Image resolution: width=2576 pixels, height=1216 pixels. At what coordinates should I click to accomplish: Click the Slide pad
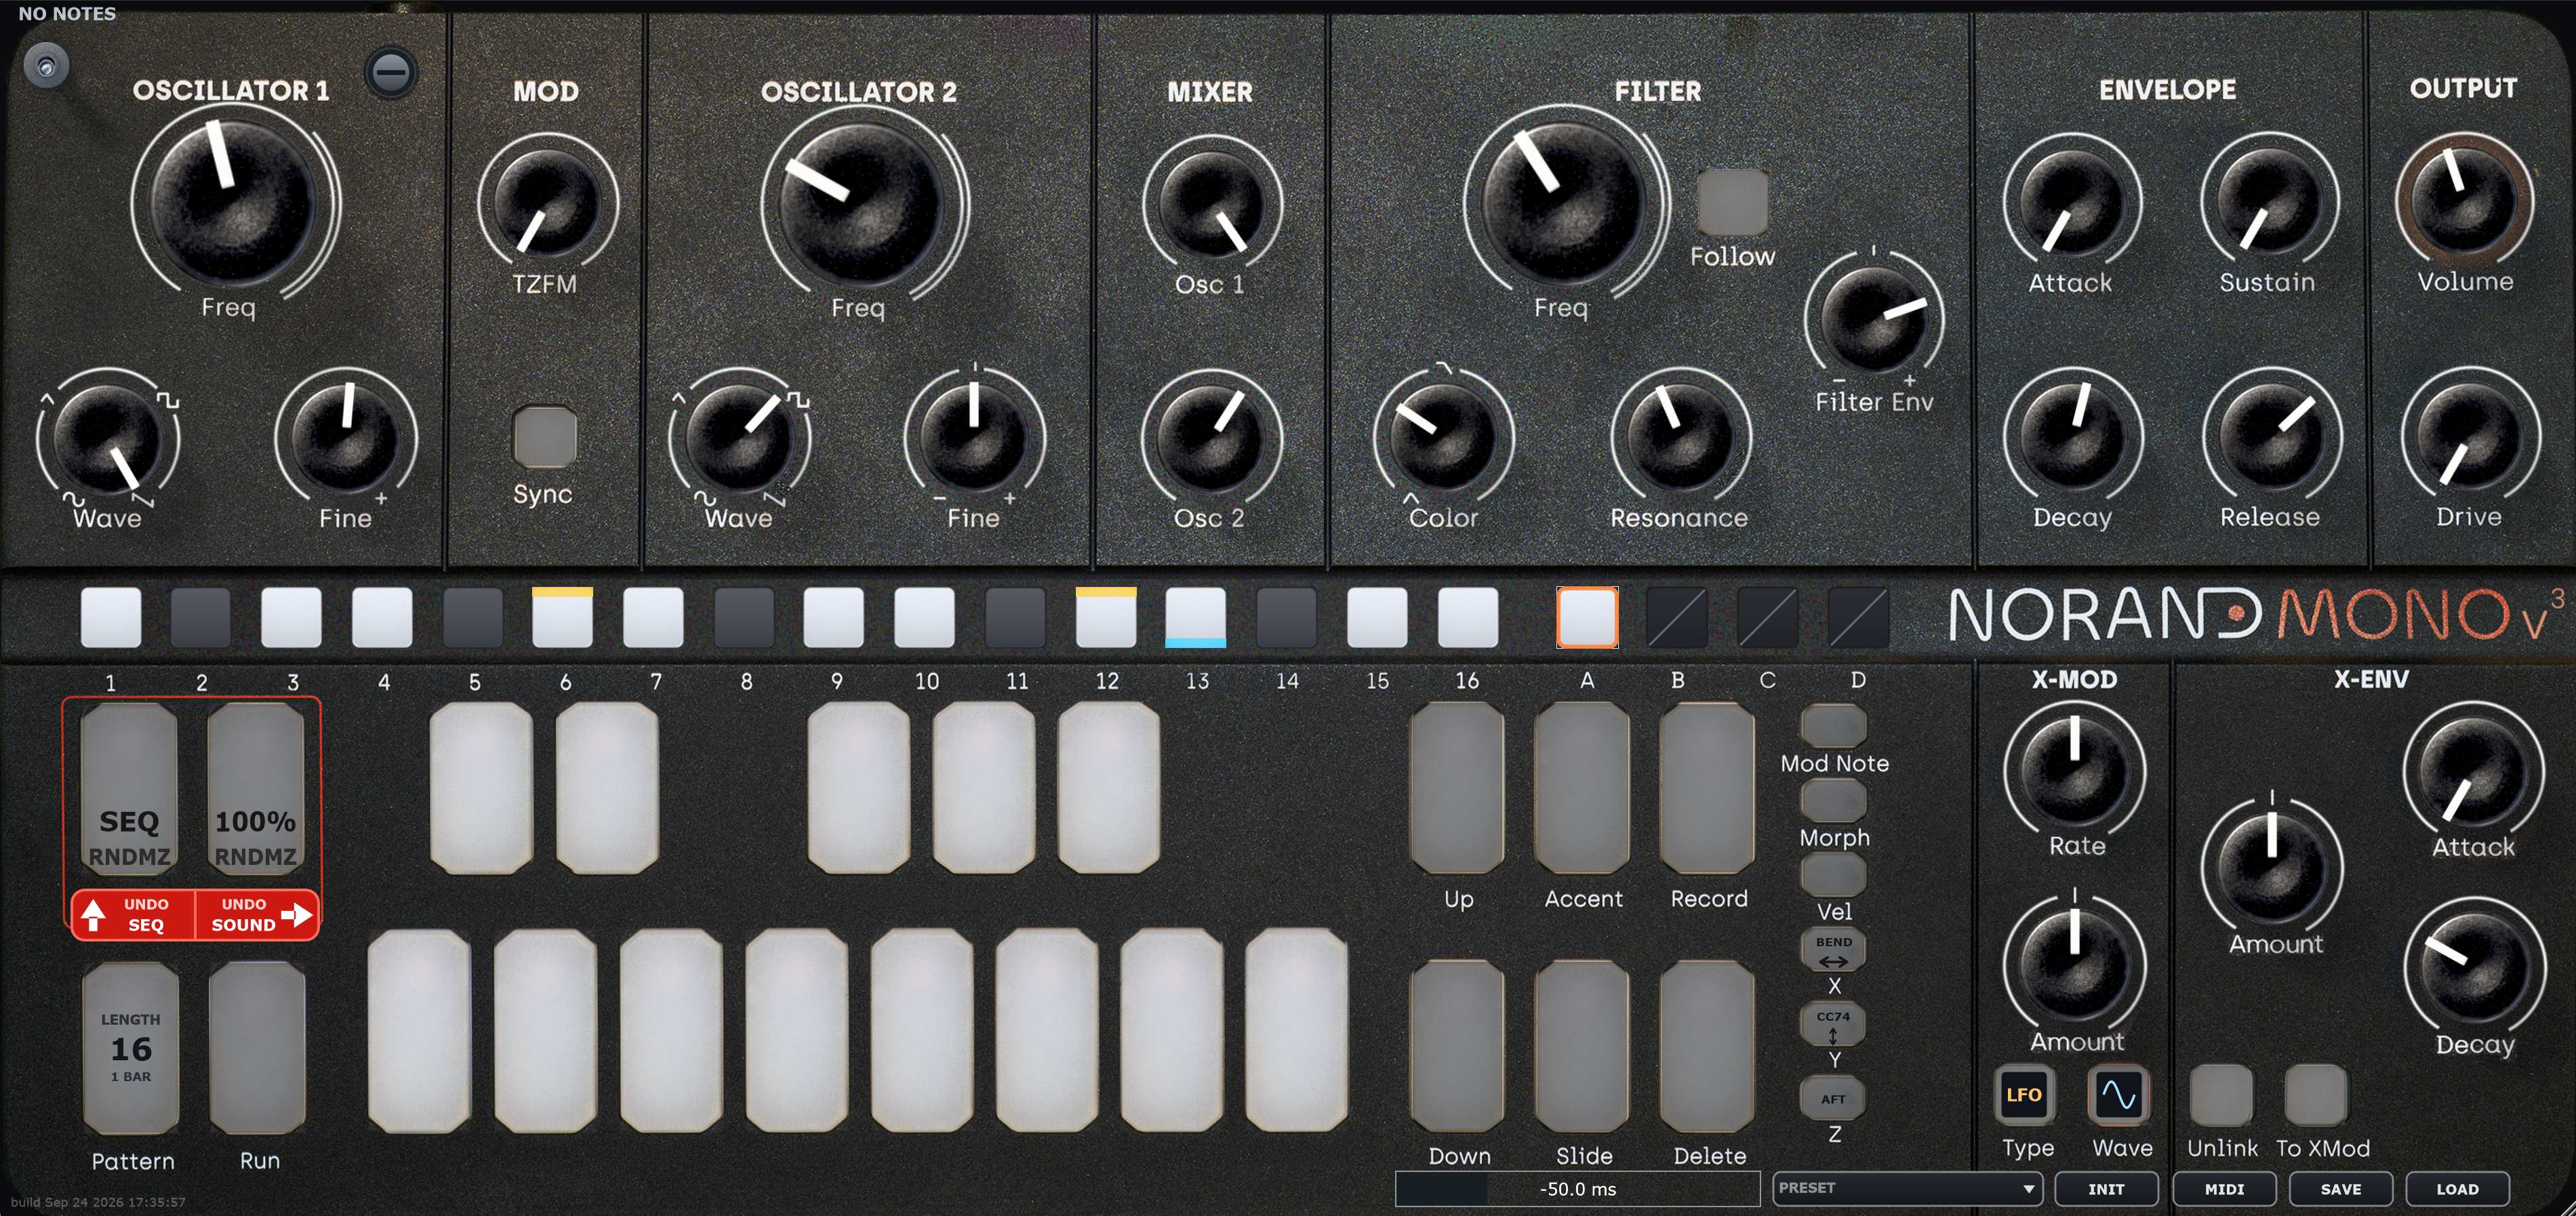click(x=1582, y=1046)
